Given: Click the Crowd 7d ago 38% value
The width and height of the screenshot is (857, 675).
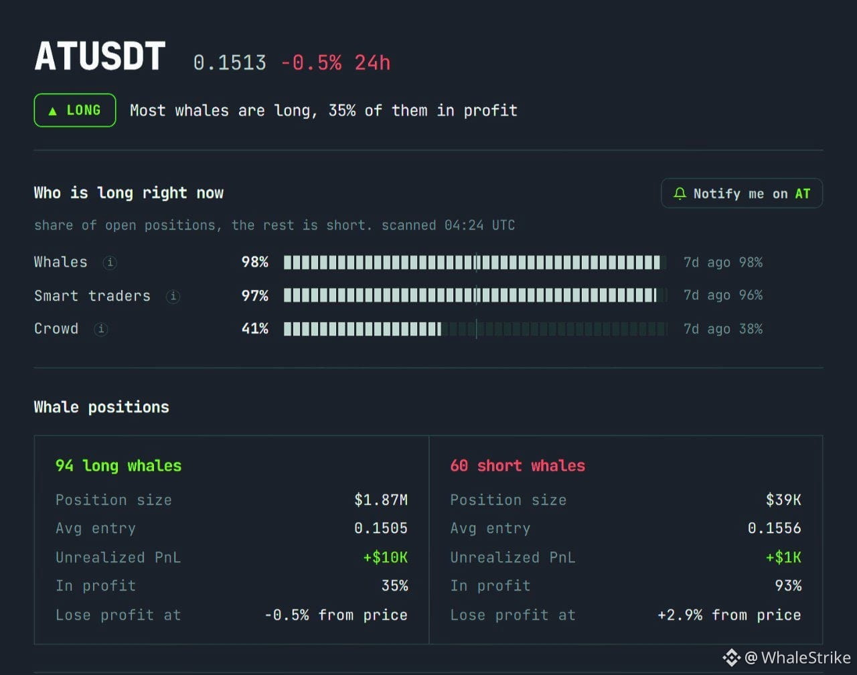Looking at the screenshot, I should coord(723,329).
